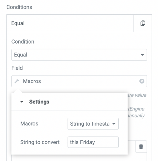
Task: Click the Field label above Macros
Action: tap(17, 68)
